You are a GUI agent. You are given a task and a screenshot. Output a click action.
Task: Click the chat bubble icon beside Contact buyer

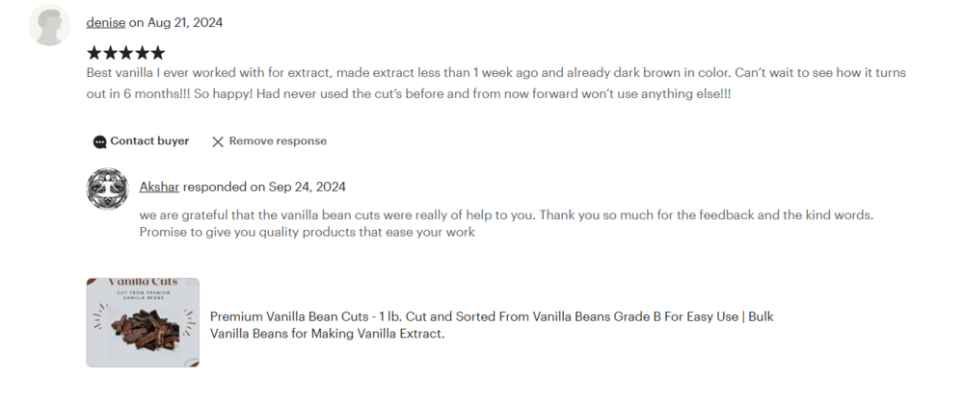coord(100,141)
